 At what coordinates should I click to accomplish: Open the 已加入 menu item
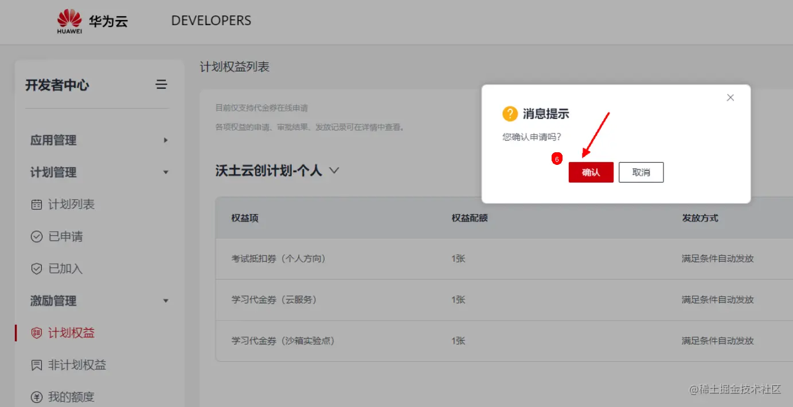[x=65, y=268]
